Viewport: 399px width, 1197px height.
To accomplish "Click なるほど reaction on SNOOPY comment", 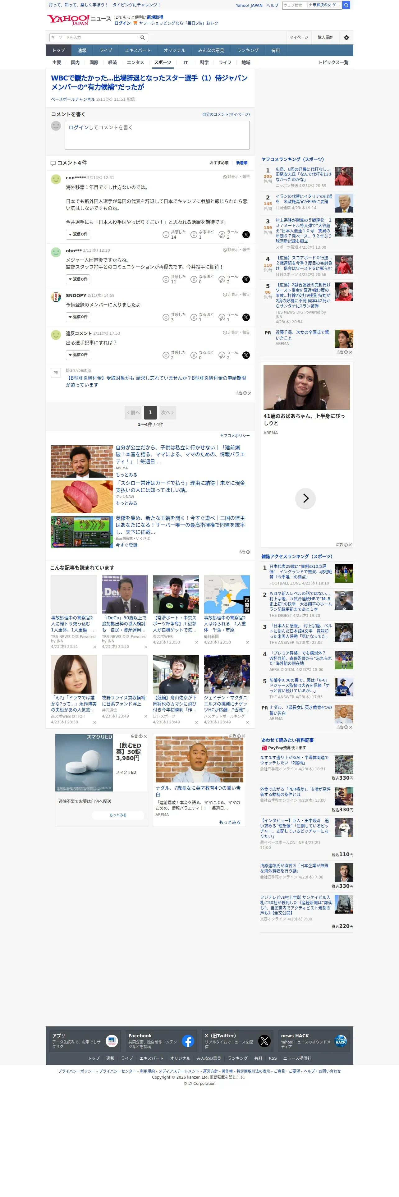I will [202, 317].
